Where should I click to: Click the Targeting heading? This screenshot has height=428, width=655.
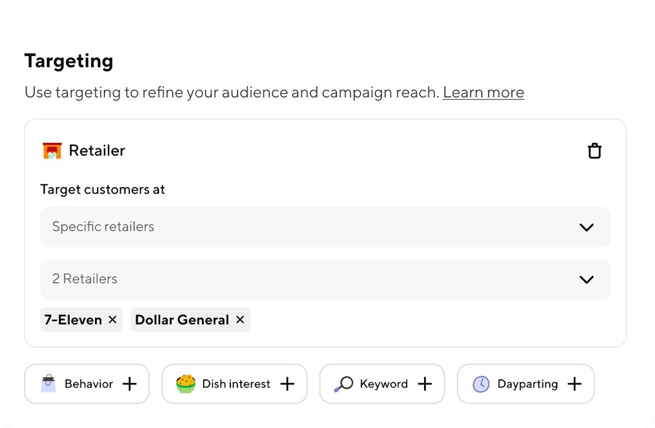(x=69, y=61)
